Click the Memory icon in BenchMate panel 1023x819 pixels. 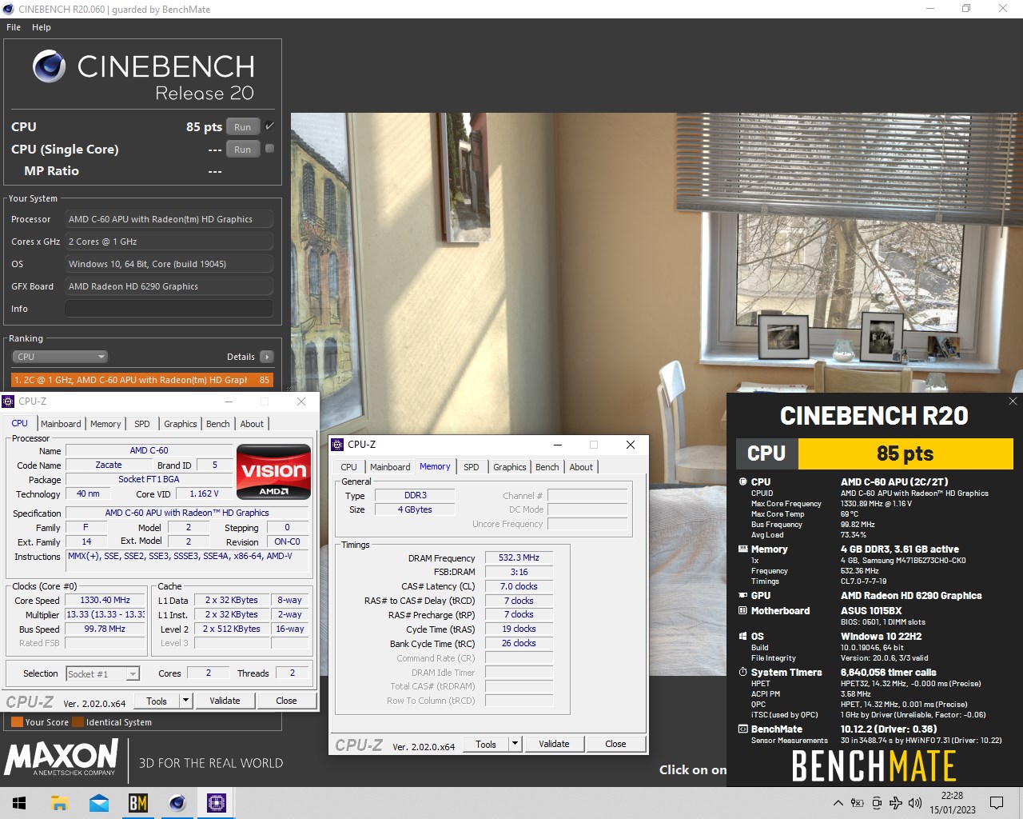point(743,549)
